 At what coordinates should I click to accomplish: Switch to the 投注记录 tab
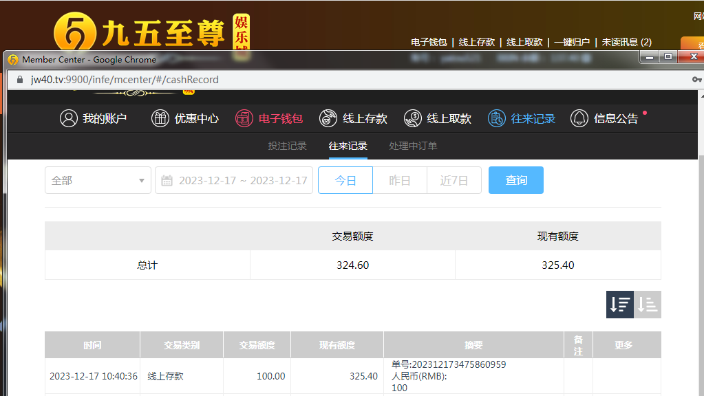[x=288, y=146]
